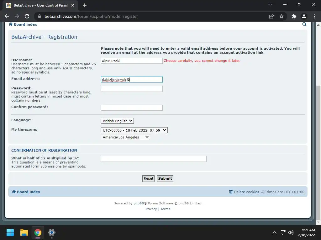The height and width of the screenshot is (240, 321).
Task: Open Settings gear in the taskbar
Action: pyautogui.click(x=52, y=232)
